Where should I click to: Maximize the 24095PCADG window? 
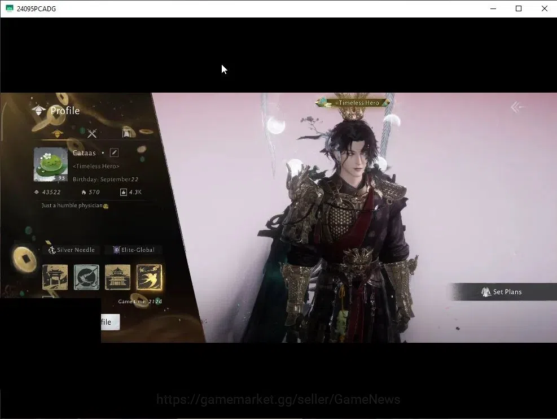click(x=519, y=8)
